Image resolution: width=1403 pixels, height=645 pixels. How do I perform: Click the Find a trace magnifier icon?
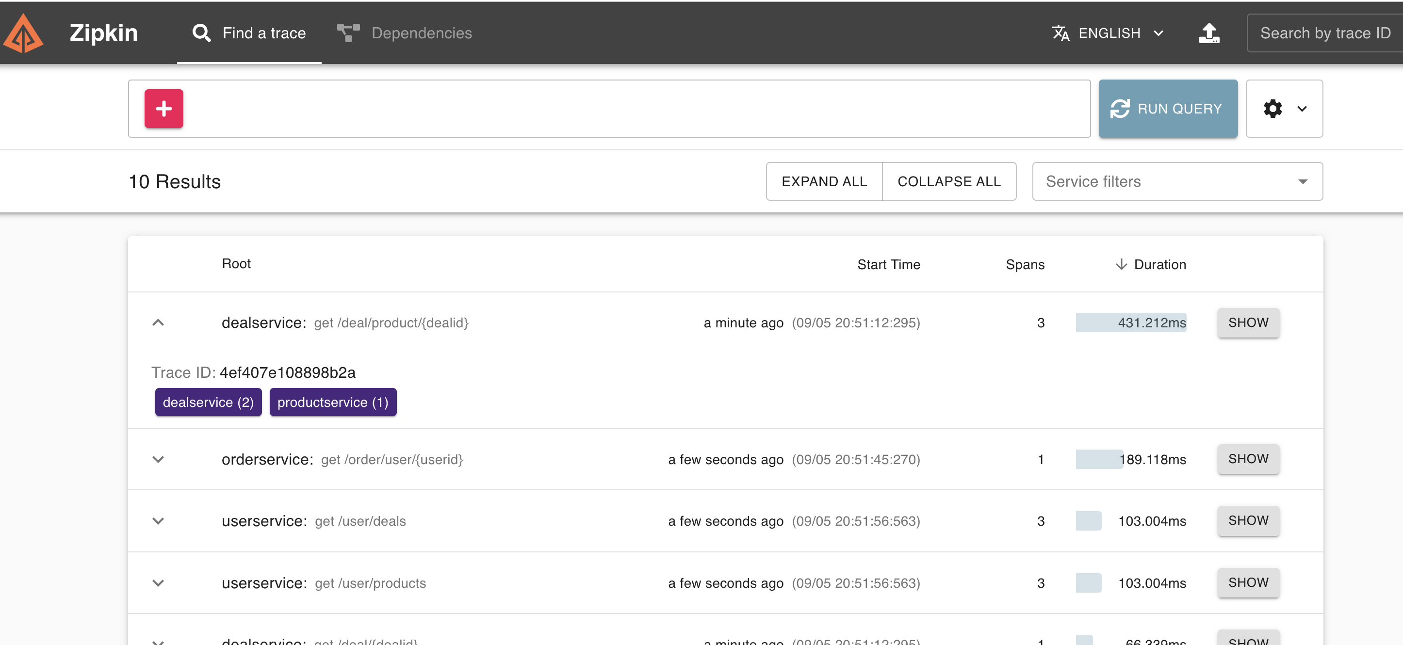click(201, 33)
